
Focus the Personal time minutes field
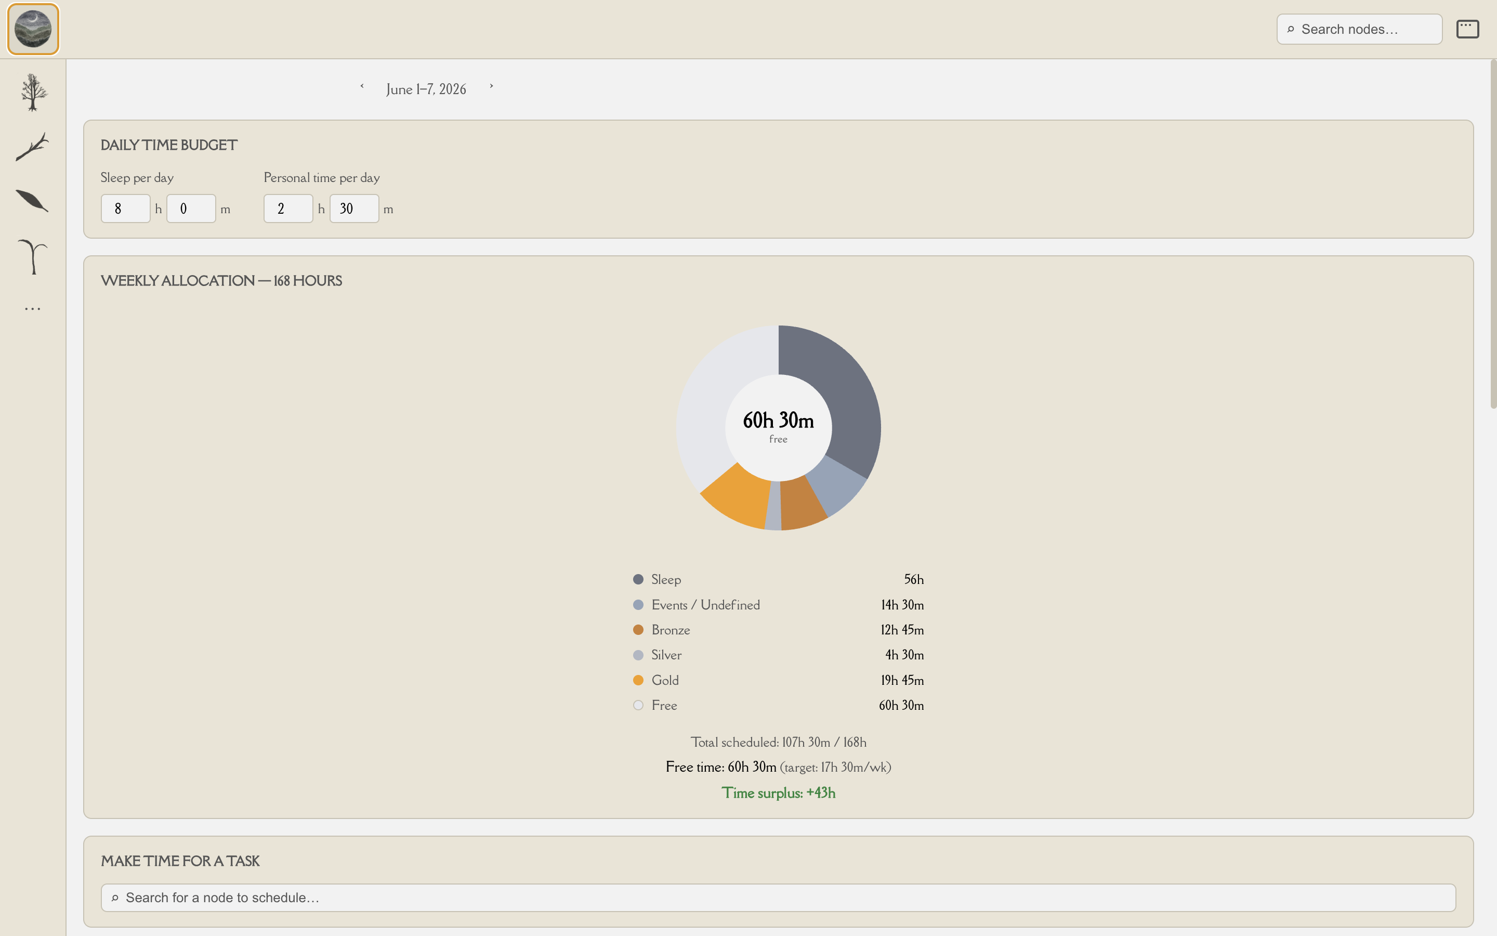pyautogui.click(x=354, y=209)
